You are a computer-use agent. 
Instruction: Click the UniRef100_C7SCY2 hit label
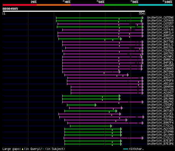(x=160, y=138)
